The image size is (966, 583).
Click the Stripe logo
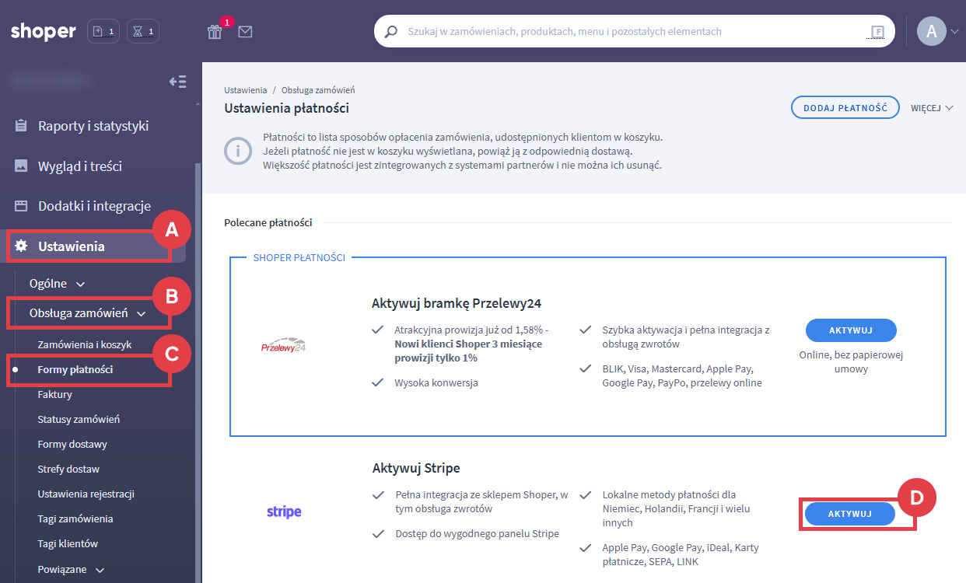coord(284,512)
